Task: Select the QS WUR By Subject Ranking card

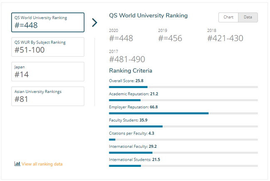Action: click(x=48, y=47)
